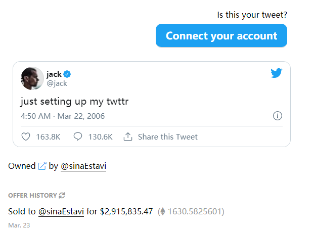Click the 130.6K replies count
Viewport: 314px width, 229px height.
(x=100, y=136)
